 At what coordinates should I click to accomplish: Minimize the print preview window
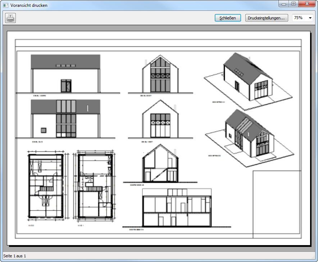click(284, 4)
